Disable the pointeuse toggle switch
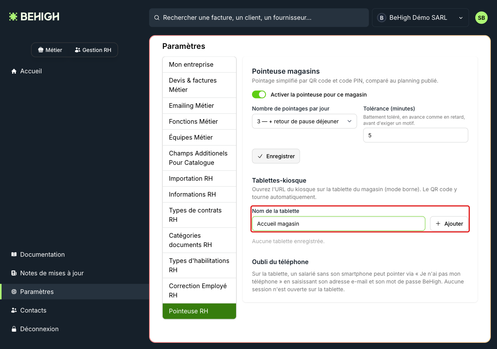Viewport: 497px width, 349px height. coord(259,95)
